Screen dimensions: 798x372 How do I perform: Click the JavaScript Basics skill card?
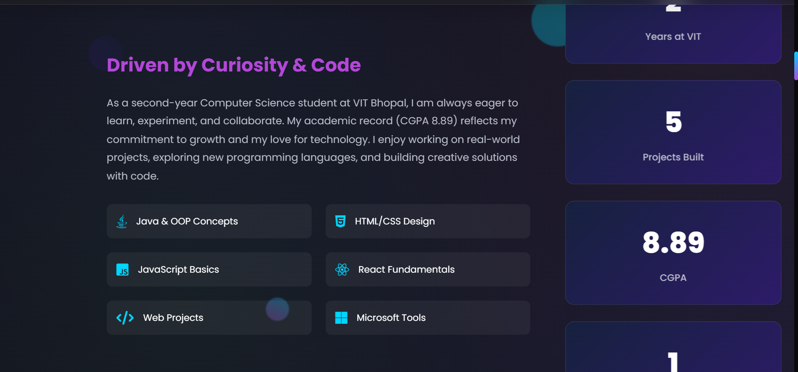click(x=209, y=269)
